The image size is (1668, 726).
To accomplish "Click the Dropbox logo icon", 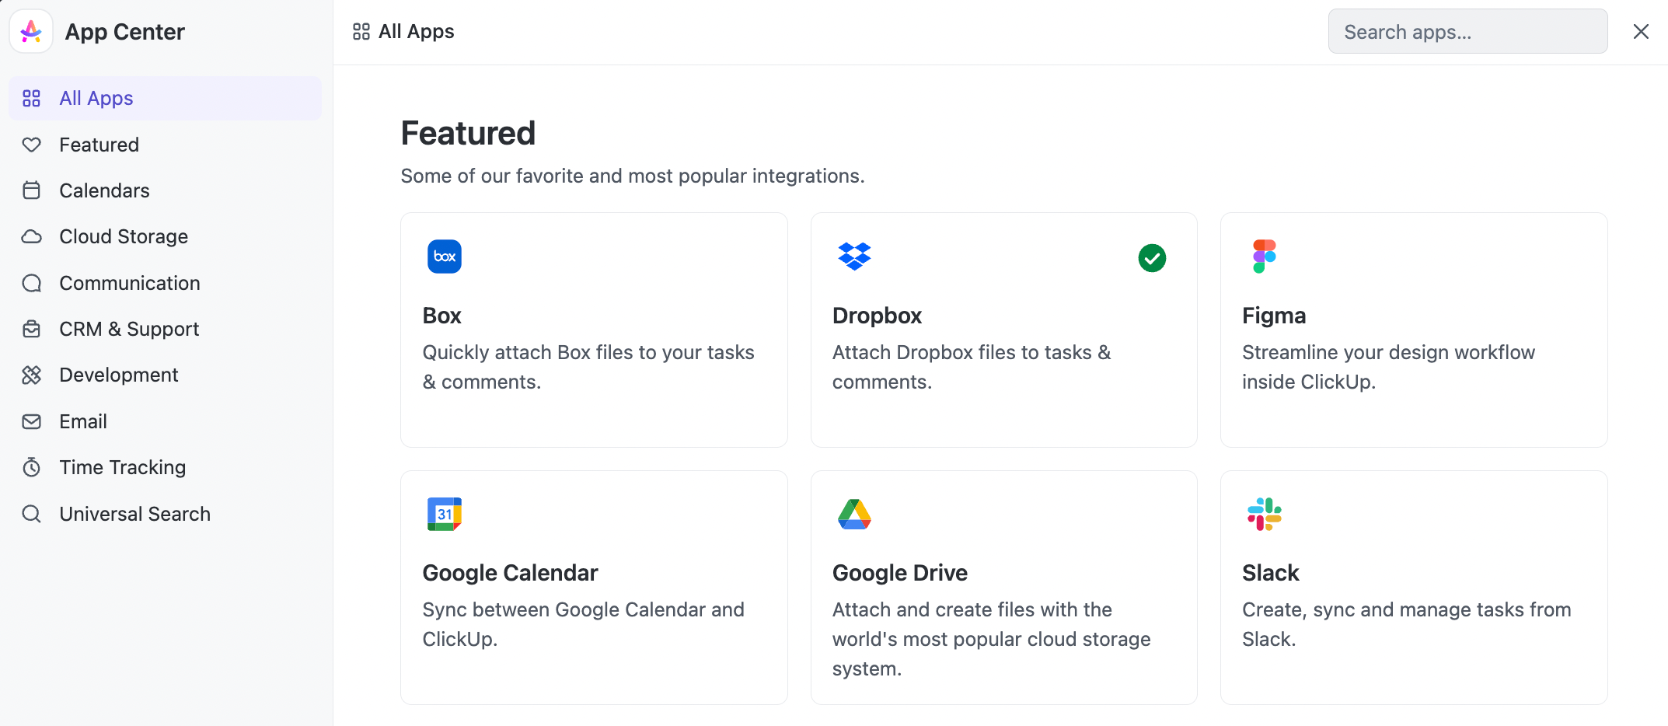I will click(854, 257).
